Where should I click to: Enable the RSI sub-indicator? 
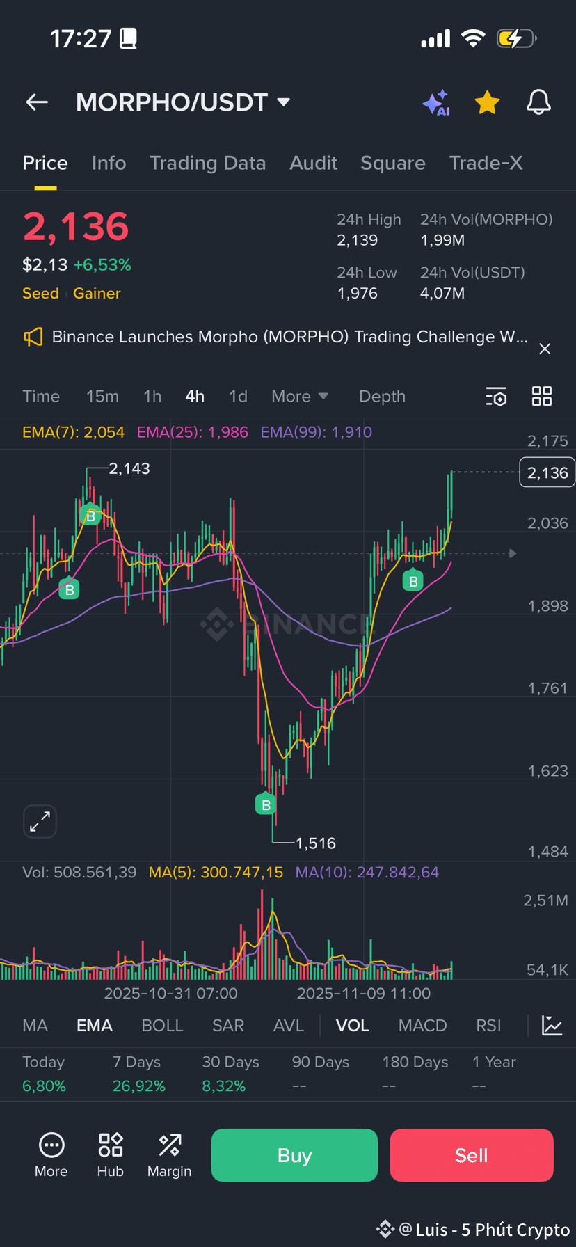coord(488,1026)
